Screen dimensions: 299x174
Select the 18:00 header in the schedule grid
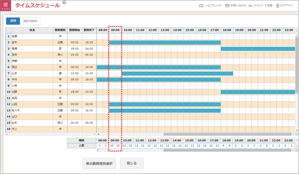point(227,30)
